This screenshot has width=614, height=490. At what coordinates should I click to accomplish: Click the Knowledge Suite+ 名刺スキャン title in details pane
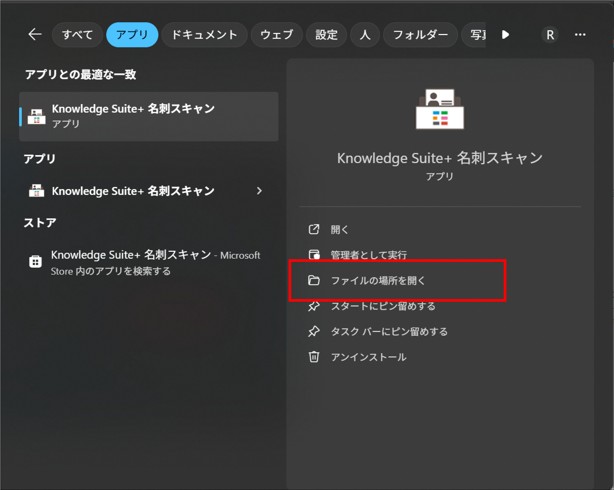click(x=440, y=158)
